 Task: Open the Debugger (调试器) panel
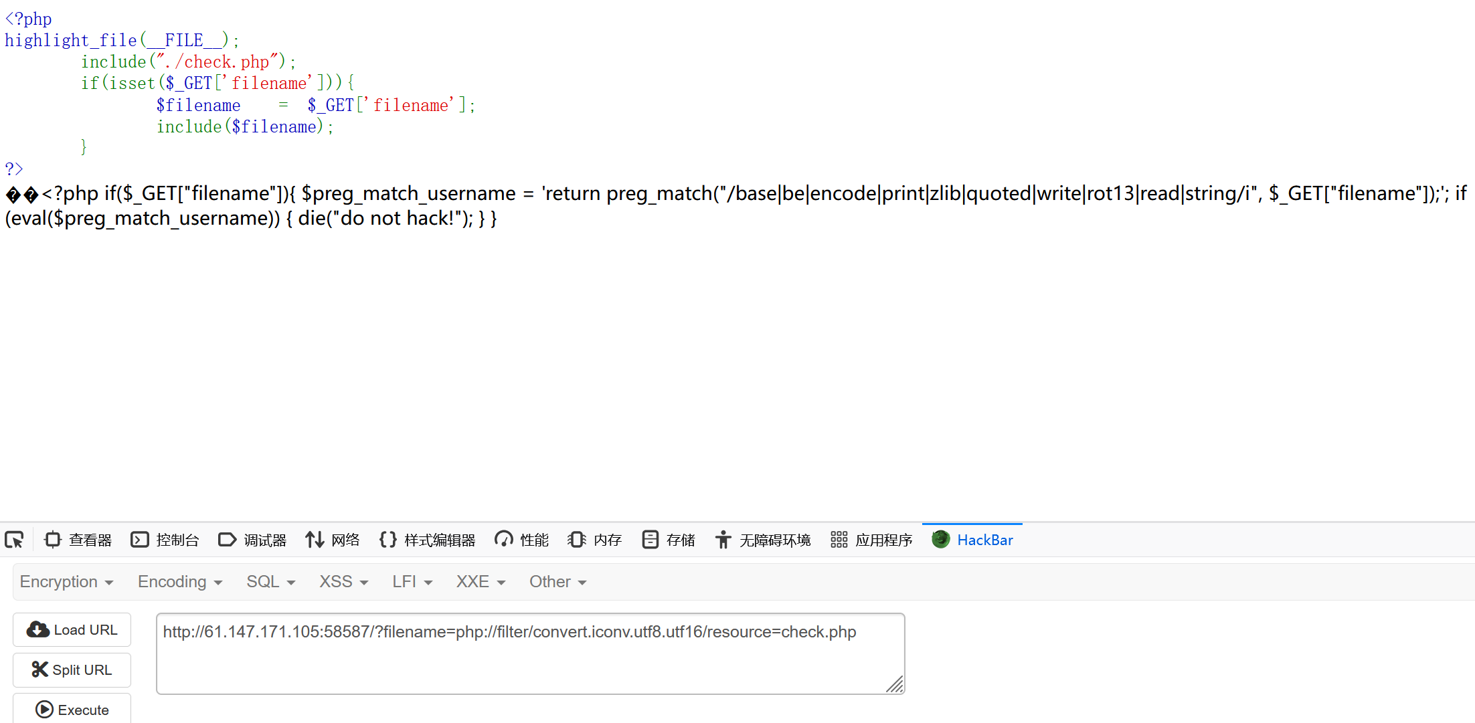tap(252, 540)
